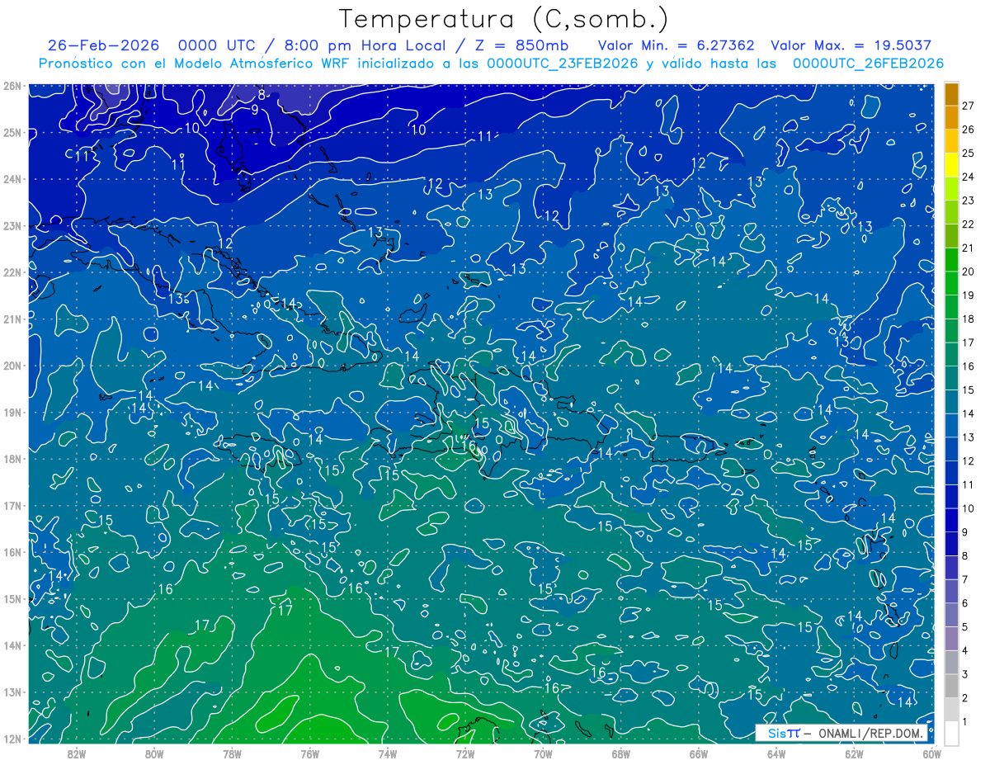The width and height of the screenshot is (990, 765).
Task: Click latitude axis label "15N"
Action: [12, 599]
